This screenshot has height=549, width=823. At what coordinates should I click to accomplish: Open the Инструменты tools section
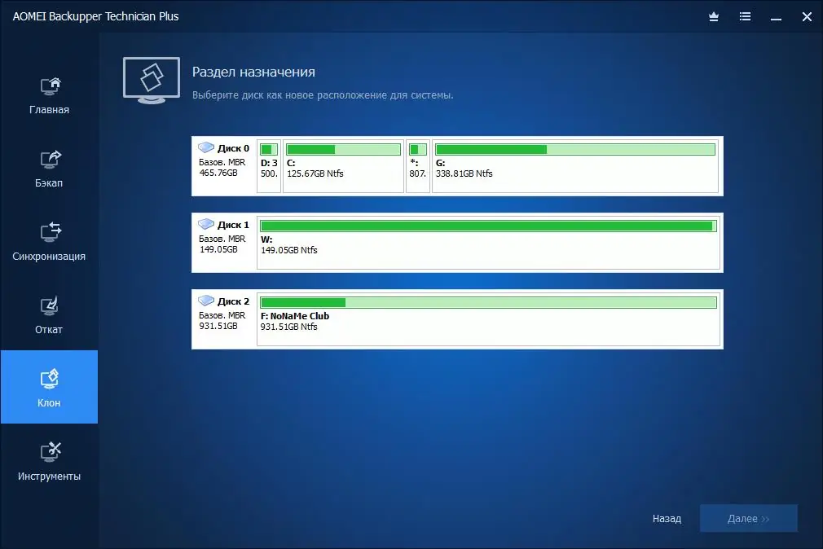49,460
